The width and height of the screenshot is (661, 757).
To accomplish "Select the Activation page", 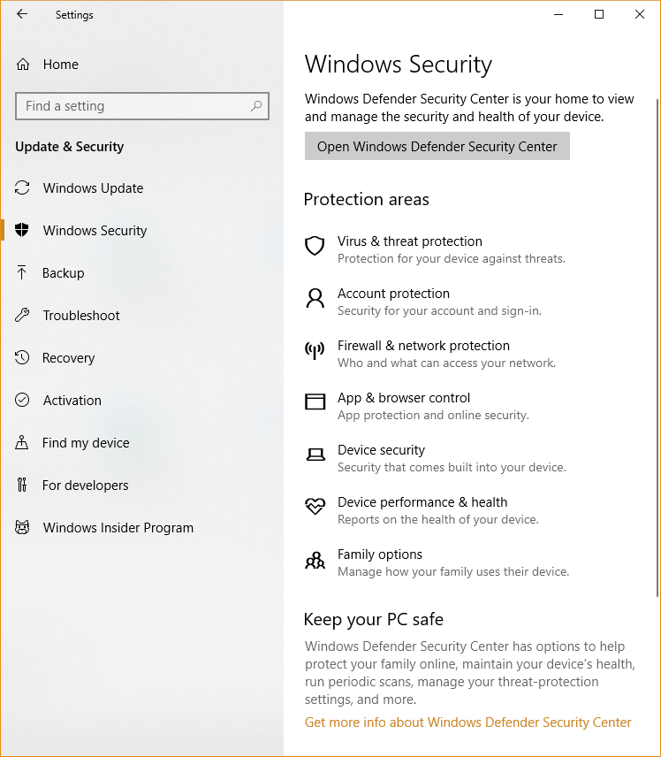I will pyautogui.click(x=72, y=401).
